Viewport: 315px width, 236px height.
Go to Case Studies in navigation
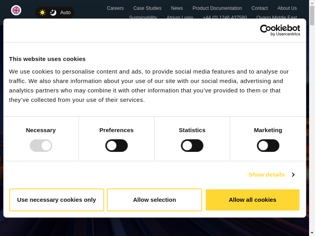click(x=147, y=8)
